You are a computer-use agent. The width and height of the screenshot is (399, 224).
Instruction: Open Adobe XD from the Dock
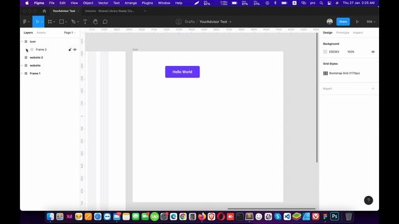[69, 217]
